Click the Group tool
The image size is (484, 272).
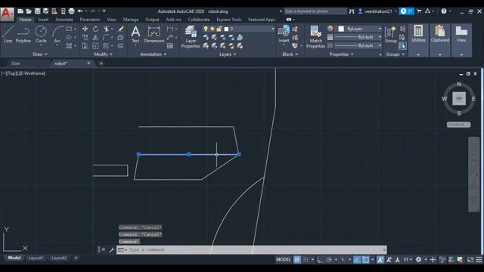[390, 34]
